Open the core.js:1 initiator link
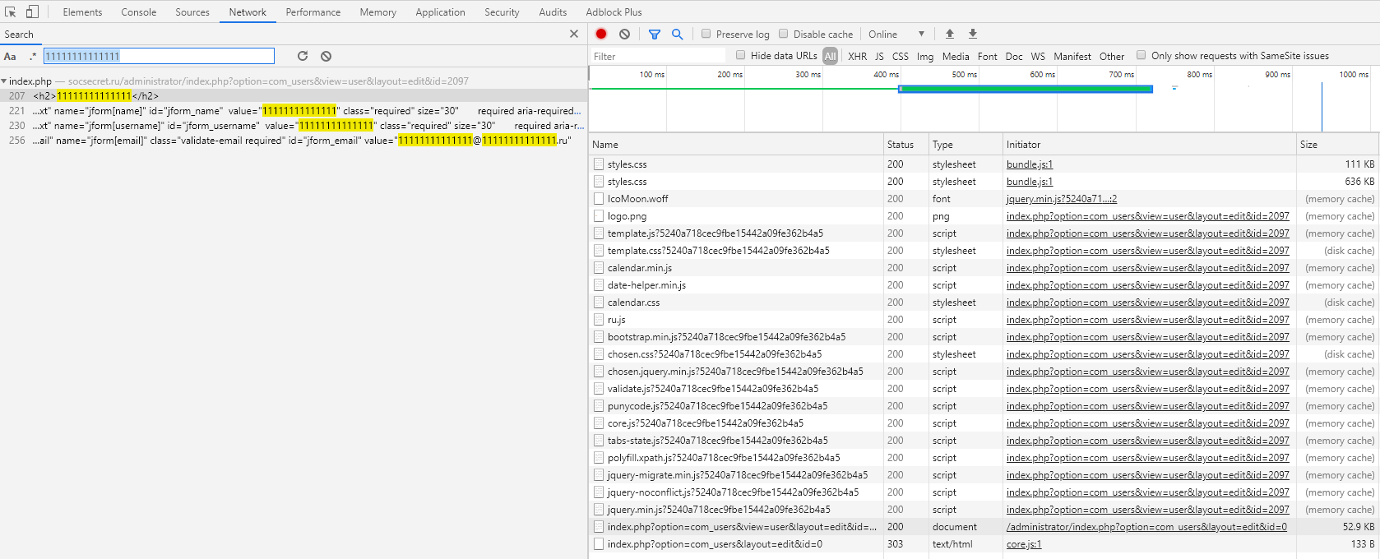This screenshot has height=559, width=1380. (1024, 544)
